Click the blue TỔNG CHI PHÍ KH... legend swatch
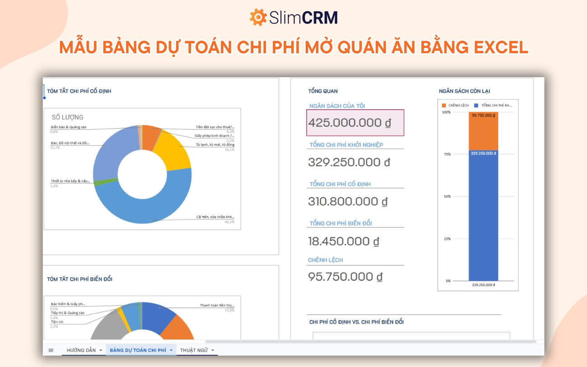The width and height of the screenshot is (587, 367). tap(477, 105)
